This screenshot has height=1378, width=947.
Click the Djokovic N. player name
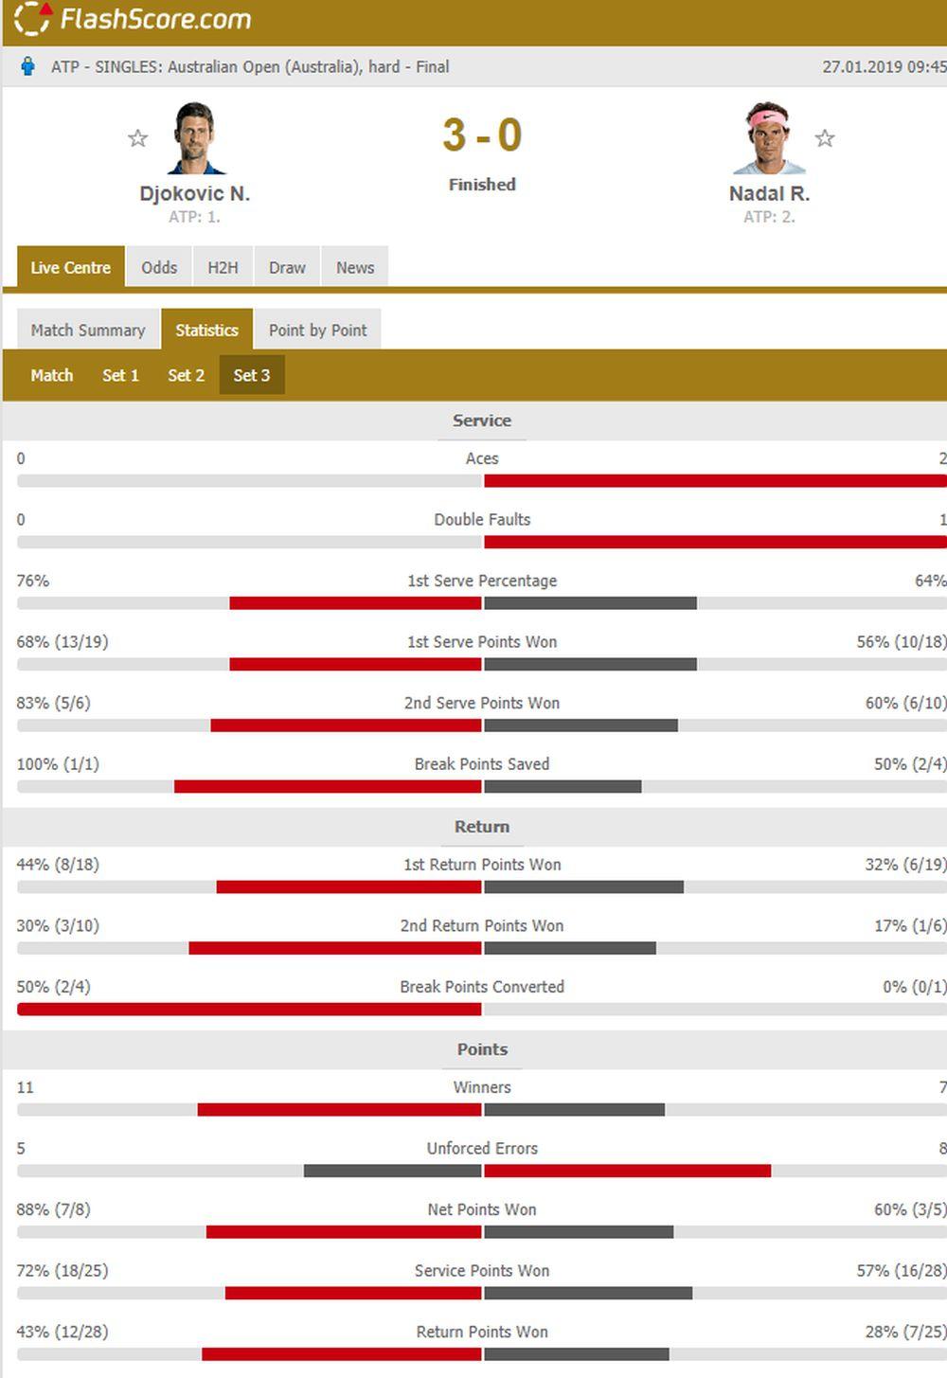[x=194, y=193]
